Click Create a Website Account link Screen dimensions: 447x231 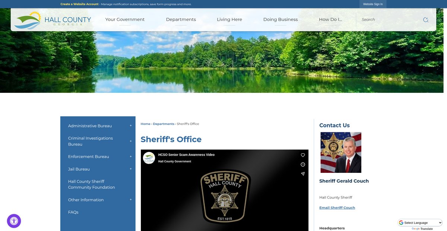tap(79, 4)
